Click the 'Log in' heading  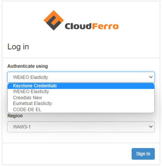[x=18, y=47]
